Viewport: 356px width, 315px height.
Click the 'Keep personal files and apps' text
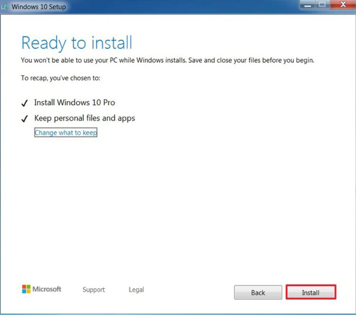85,118
